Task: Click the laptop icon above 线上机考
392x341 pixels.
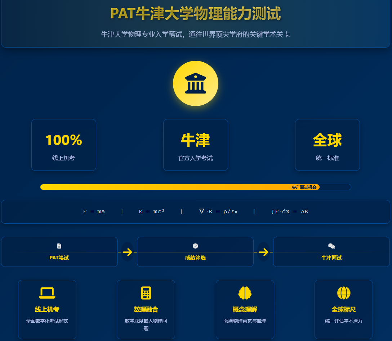Action: 47,293
